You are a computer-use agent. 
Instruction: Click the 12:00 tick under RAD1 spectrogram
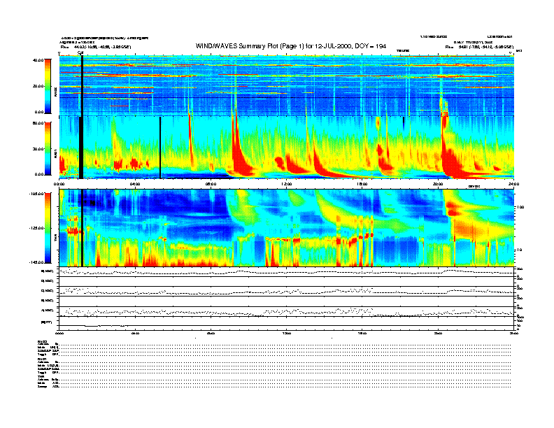click(x=287, y=184)
